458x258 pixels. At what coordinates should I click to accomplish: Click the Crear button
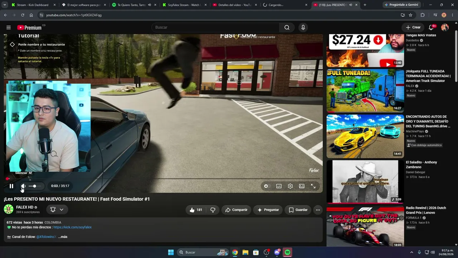413,28
